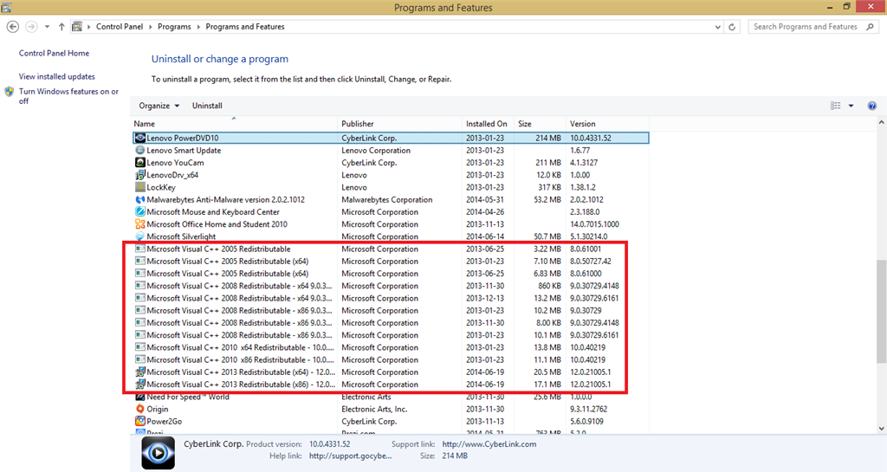Expand the view options dropdown arrow

coord(851,106)
